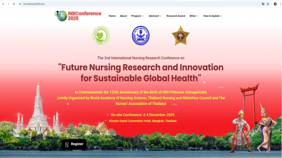Go back using browser back arrow
Image resolution: width=282 pixels, height=158 pixels.
point(3,4)
